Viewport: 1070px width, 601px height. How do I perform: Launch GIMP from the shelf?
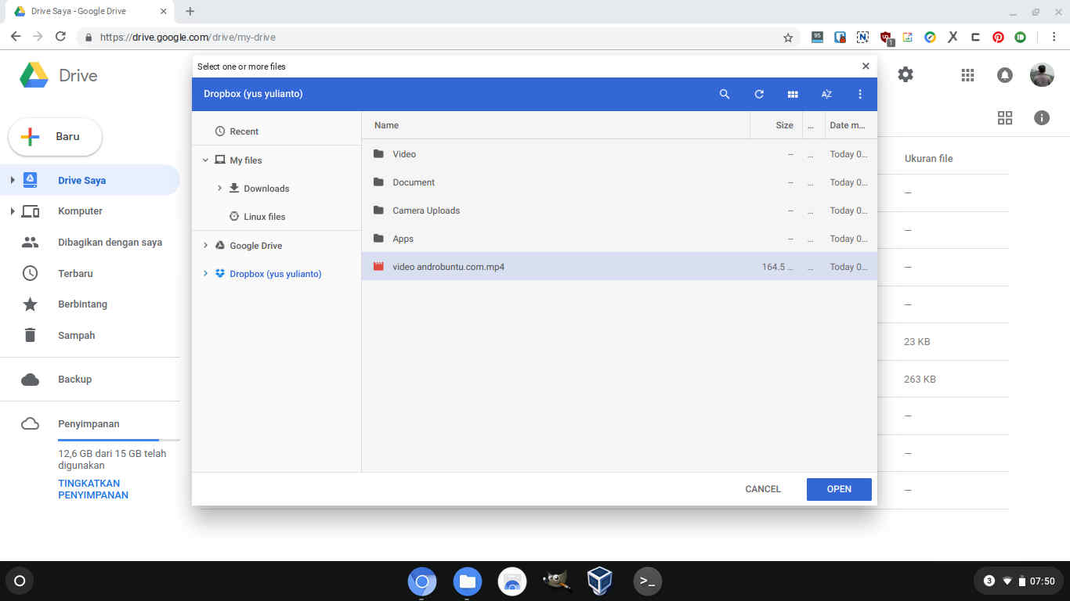(x=557, y=581)
